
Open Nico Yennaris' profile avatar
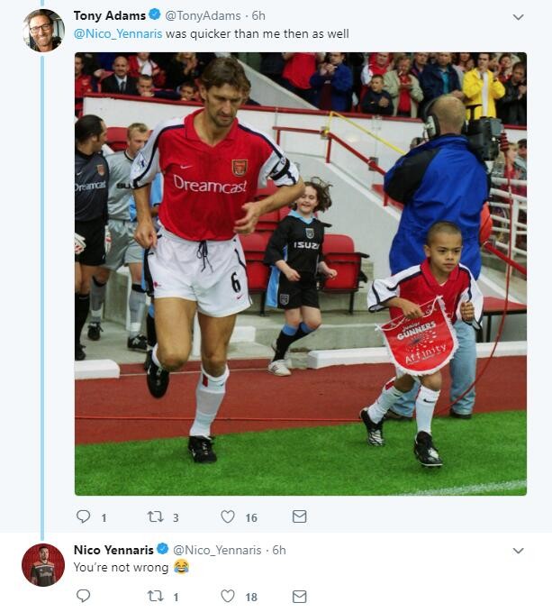(42, 565)
